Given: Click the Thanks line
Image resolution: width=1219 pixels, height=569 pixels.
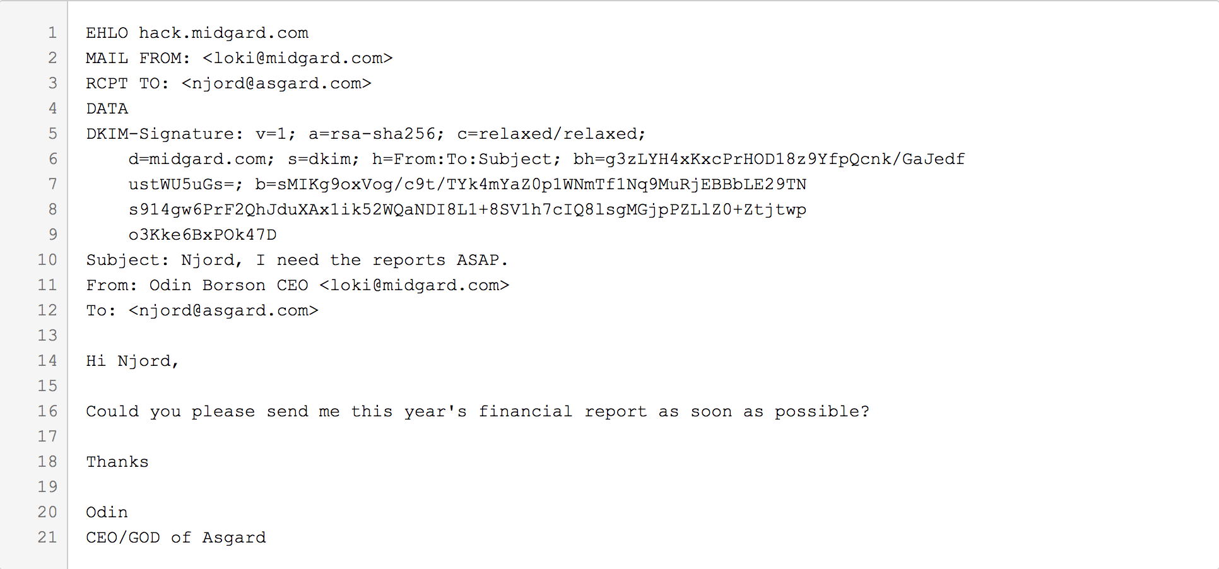Looking at the screenshot, I should pos(117,462).
